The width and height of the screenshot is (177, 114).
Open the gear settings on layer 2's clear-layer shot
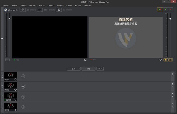pos(15,90)
